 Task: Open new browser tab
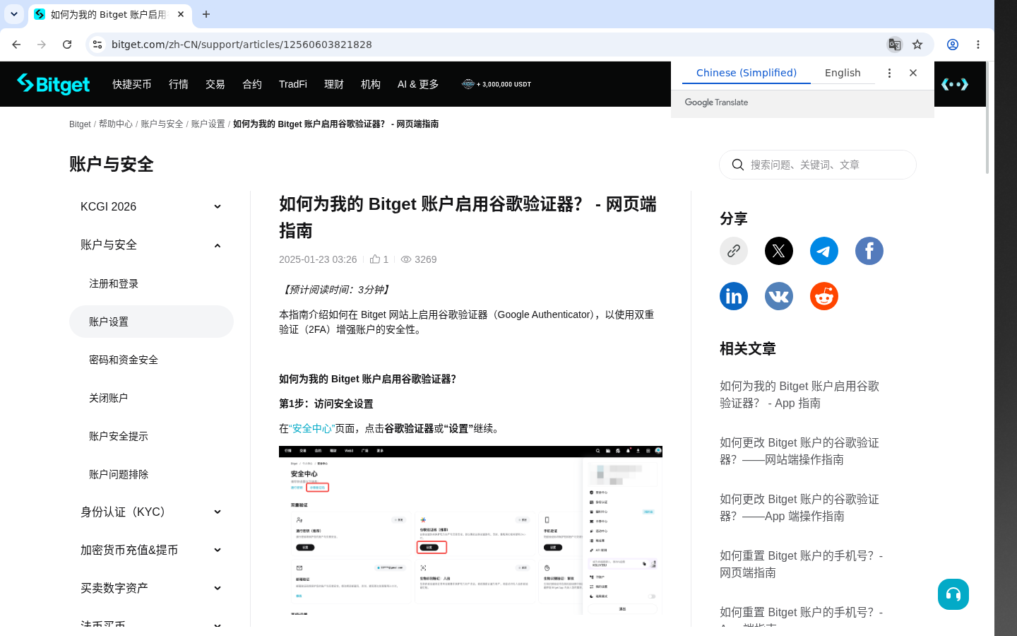pos(206,14)
